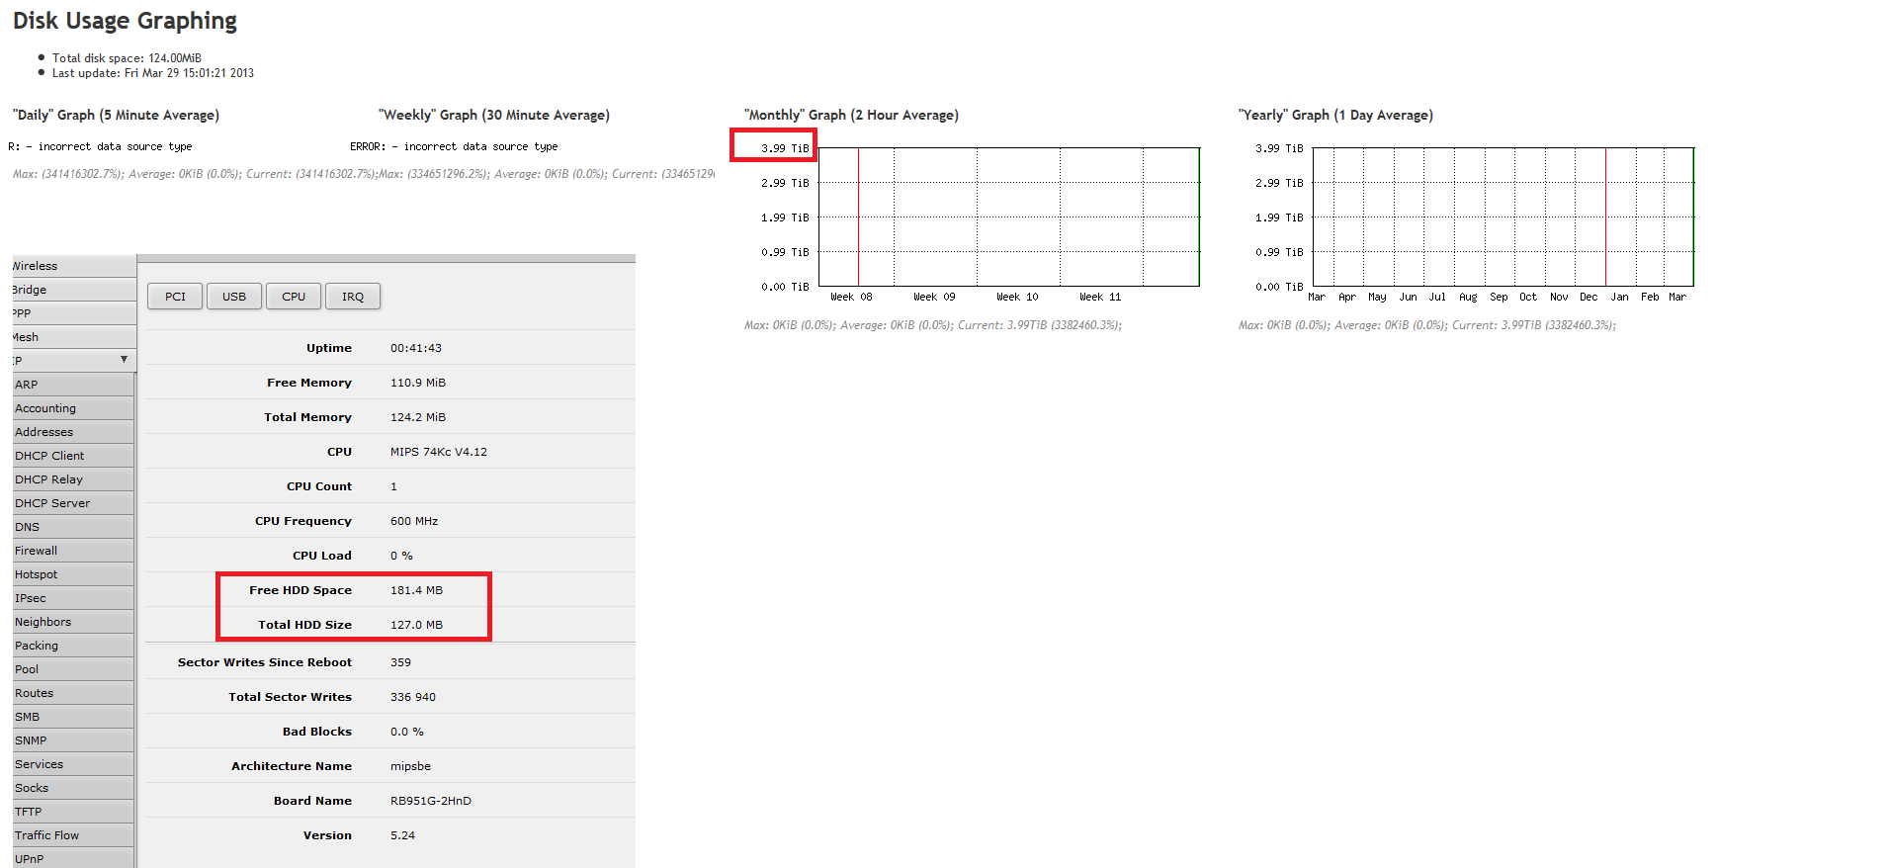Click the "Monthly" Graph heading
The height and width of the screenshot is (868, 1890).
851,116
